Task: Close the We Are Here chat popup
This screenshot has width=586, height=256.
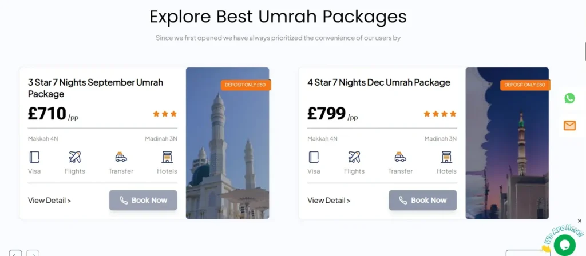Action: click(579, 221)
